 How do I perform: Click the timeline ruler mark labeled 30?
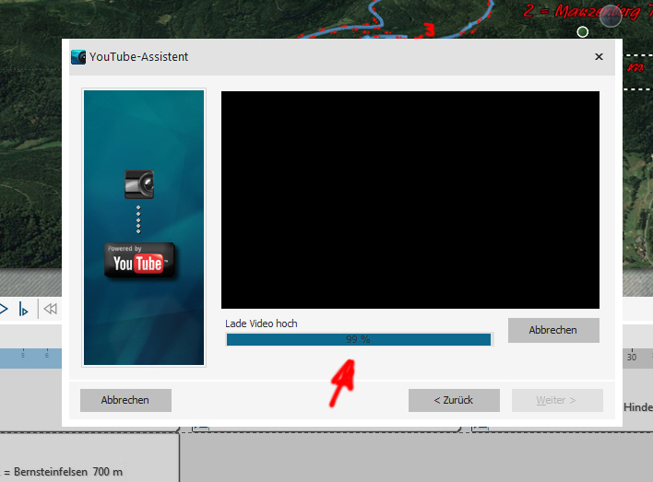[x=631, y=357]
